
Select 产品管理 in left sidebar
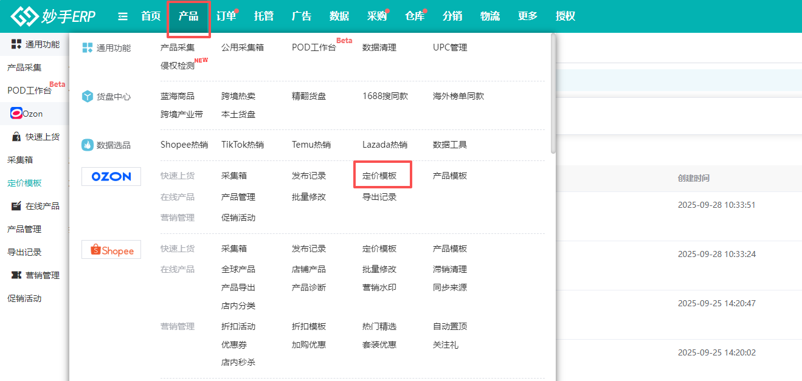(24, 229)
